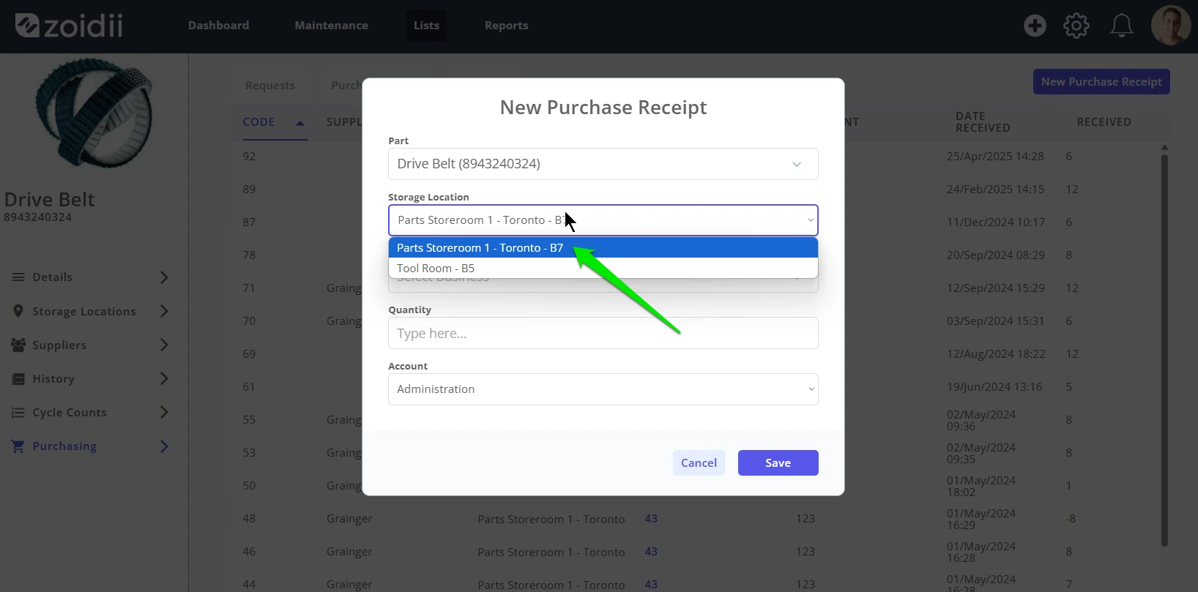Click date 25/Apr/2025 14:28

click(x=995, y=157)
